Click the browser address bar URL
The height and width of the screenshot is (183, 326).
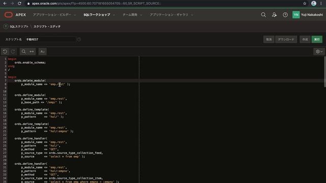[x=96, y=4]
